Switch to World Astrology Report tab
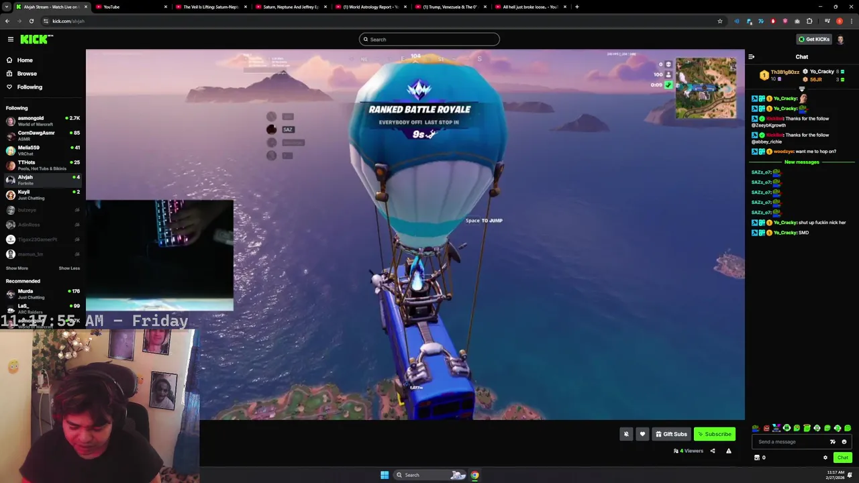Viewport: 859px width, 483px height. click(370, 7)
